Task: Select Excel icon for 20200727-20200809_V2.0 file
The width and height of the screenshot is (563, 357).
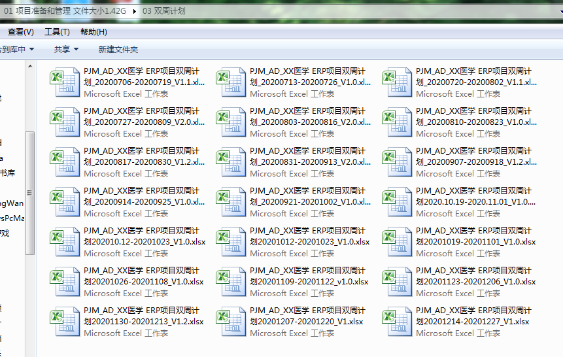Action: 65,122
